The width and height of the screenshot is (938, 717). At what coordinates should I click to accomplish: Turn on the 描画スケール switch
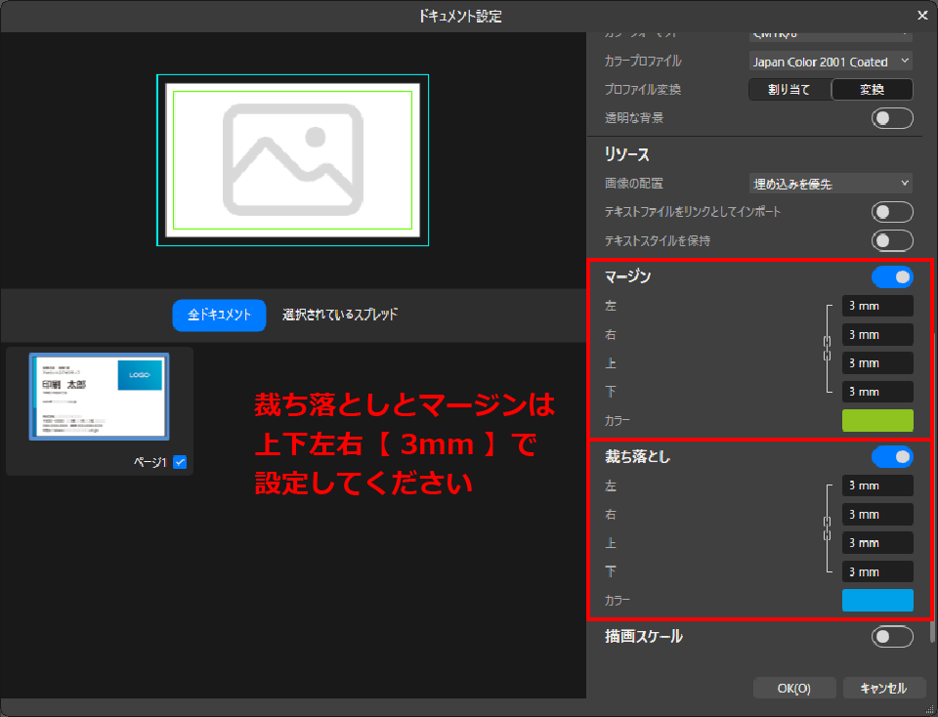(x=891, y=637)
